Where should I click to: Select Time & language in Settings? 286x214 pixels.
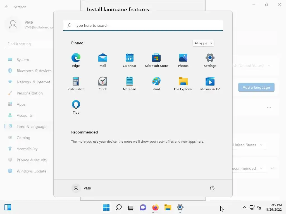point(29,127)
